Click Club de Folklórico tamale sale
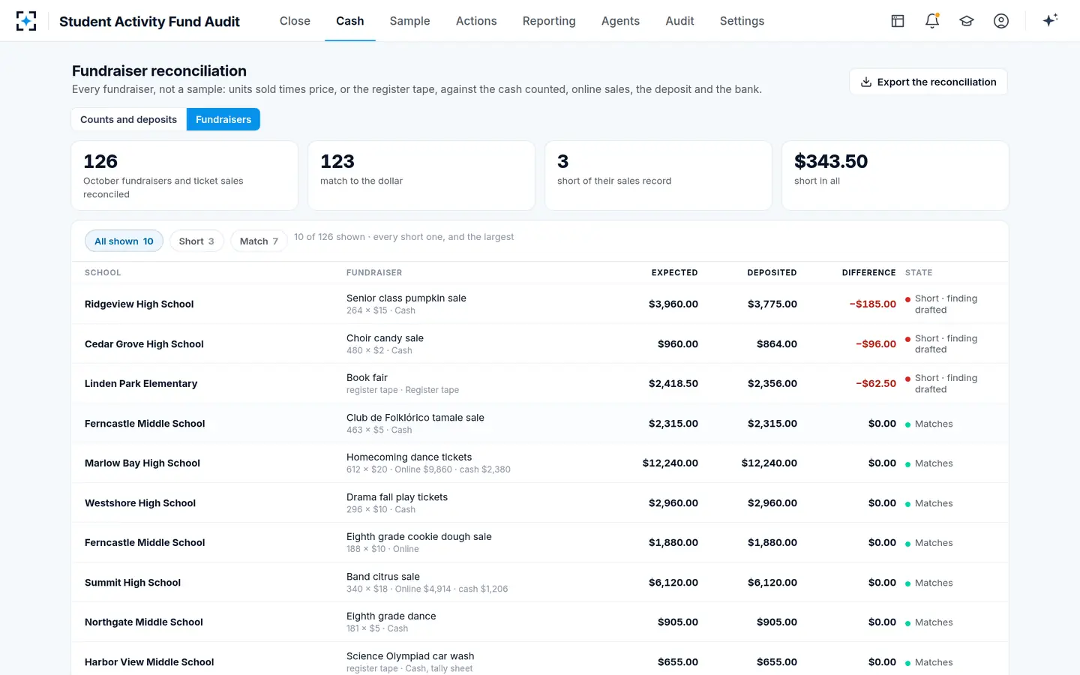This screenshot has height=675, width=1080. [x=415, y=417]
